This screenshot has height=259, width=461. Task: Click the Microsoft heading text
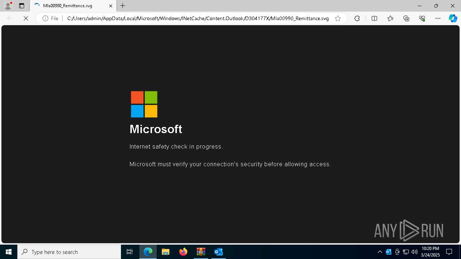click(156, 129)
